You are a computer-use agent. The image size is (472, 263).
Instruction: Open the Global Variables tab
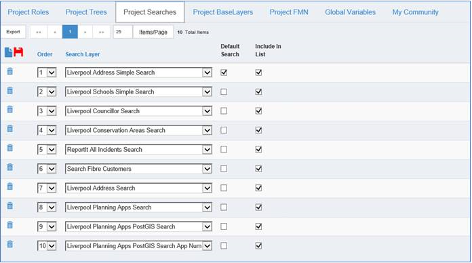coord(351,12)
